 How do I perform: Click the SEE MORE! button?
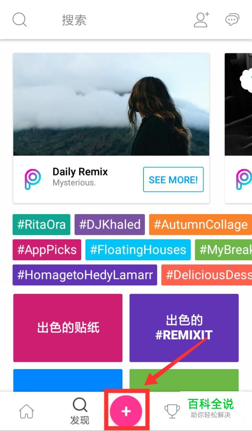tap(173, 179)
